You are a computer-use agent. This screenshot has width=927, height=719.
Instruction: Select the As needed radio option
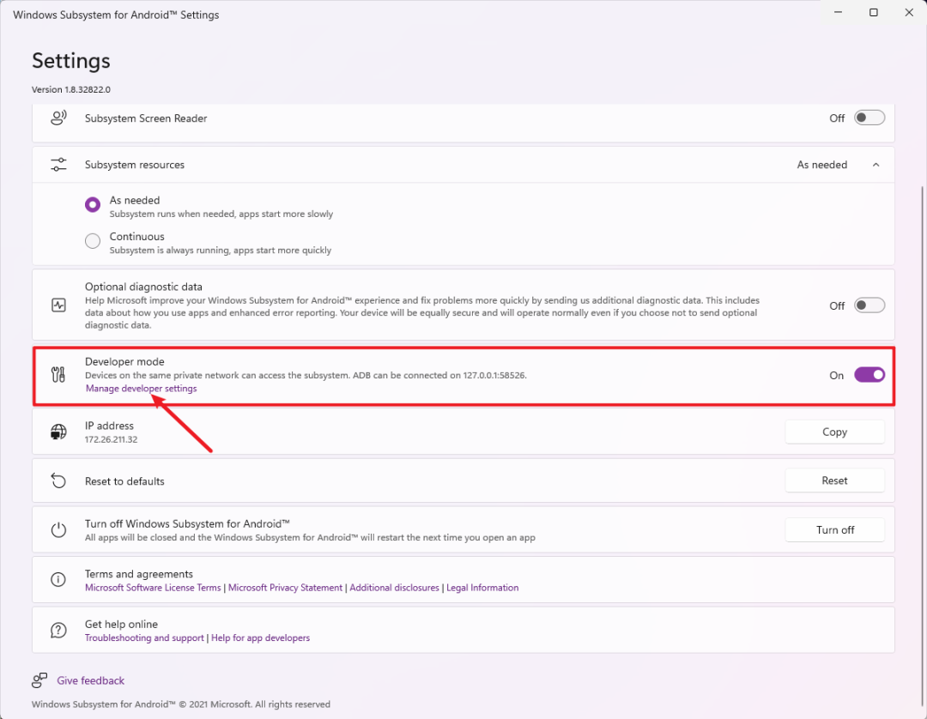pos(92,204)
